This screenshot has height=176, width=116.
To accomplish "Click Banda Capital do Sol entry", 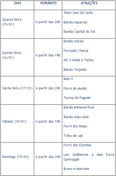I will 79,32.
